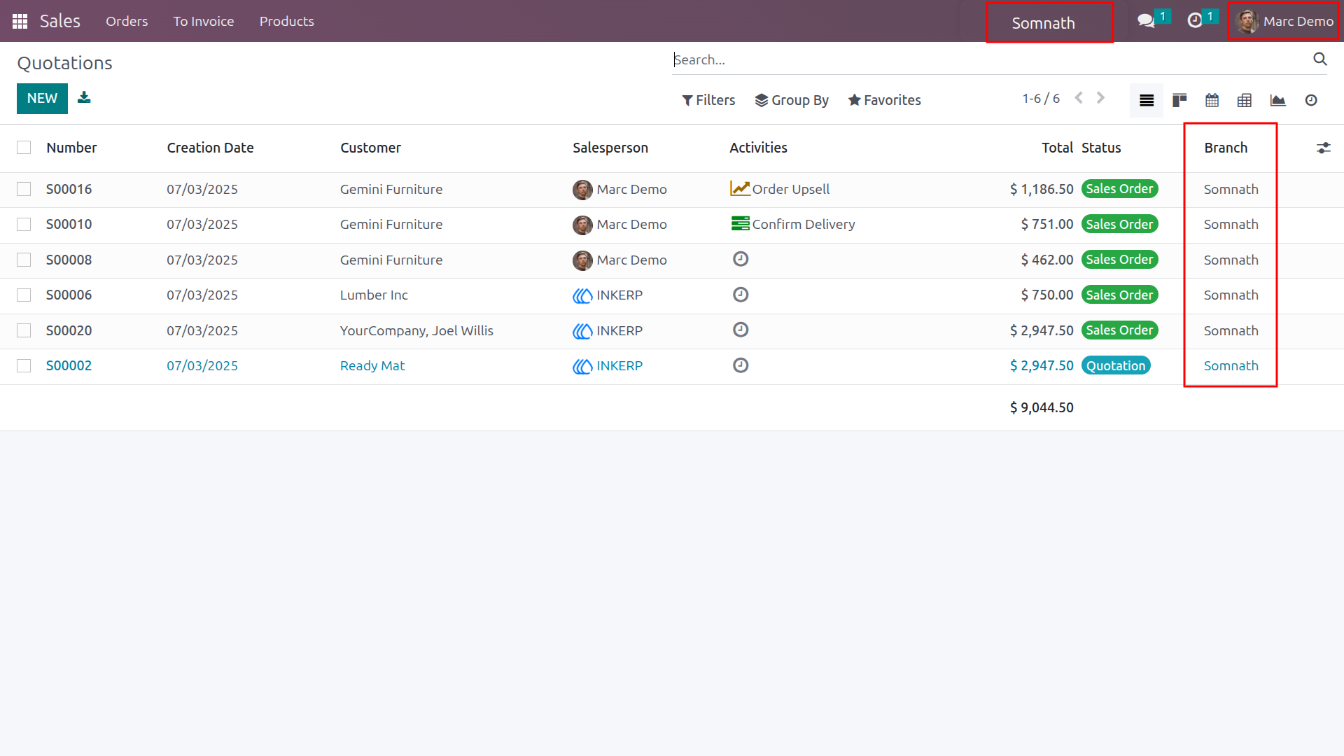This screenshot has height=756, width=1344.
Task: Open the Filters dropdown
Action: click(x=708, y=100)
